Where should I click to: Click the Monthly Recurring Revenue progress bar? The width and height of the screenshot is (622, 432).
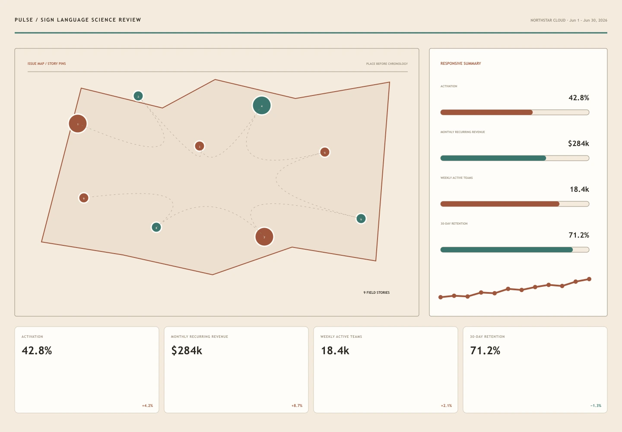click(x=515, y=158)
